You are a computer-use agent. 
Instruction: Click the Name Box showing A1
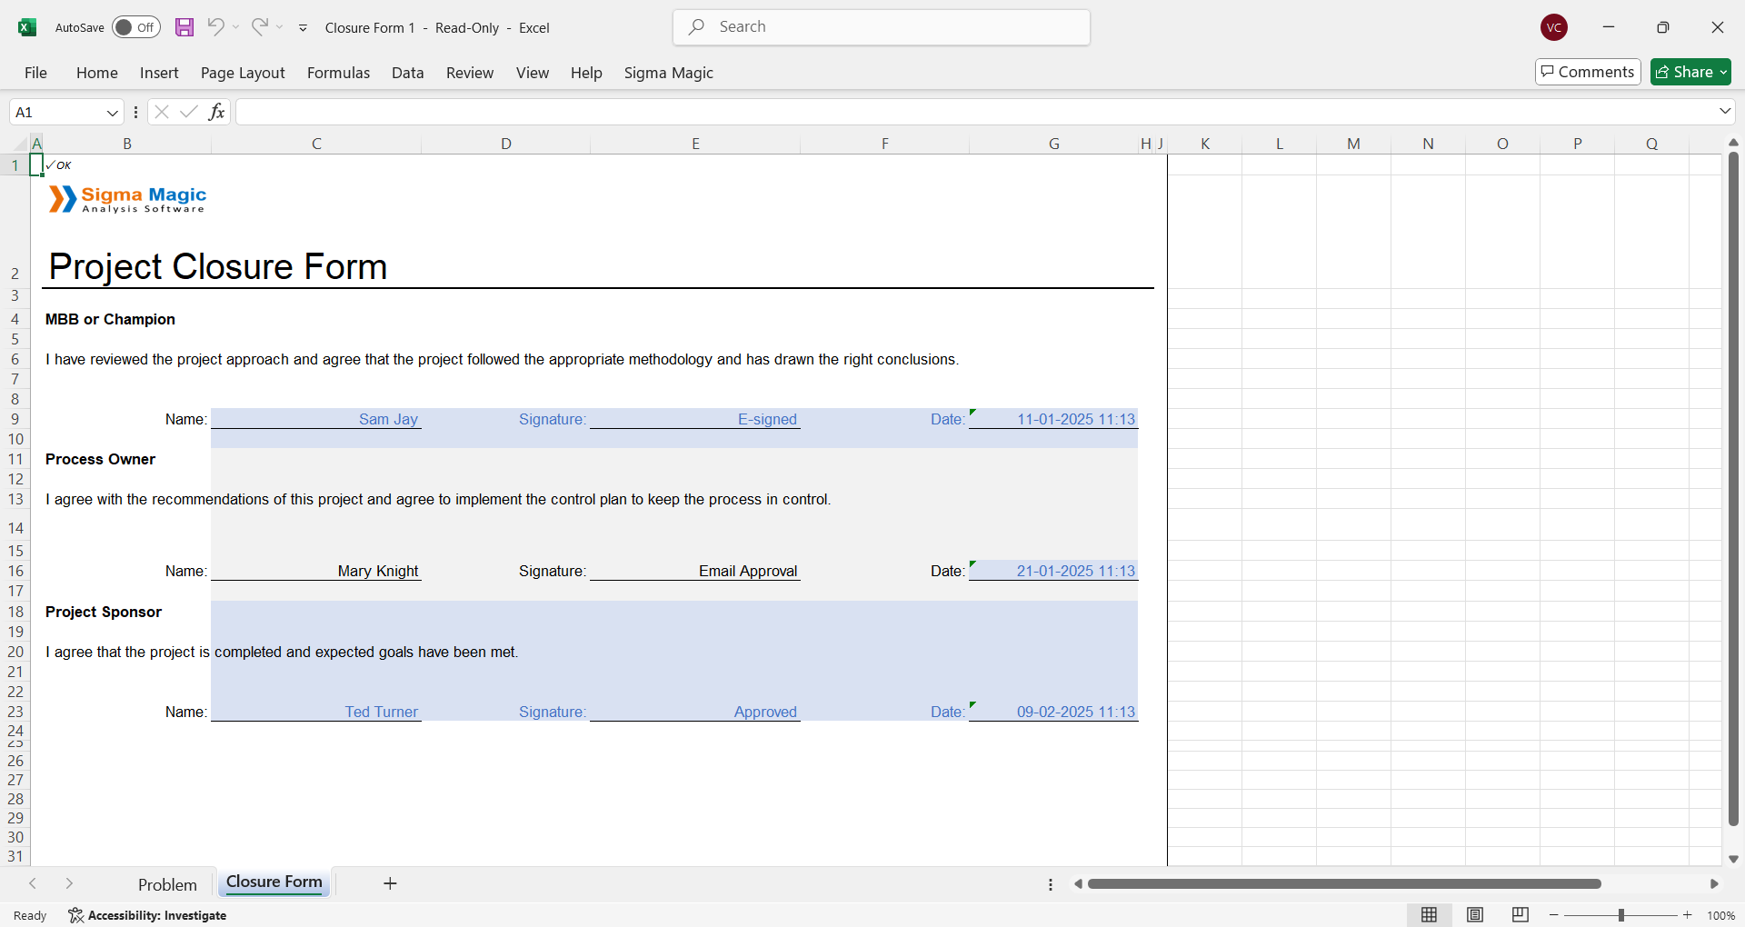click(x=56, y=113)
